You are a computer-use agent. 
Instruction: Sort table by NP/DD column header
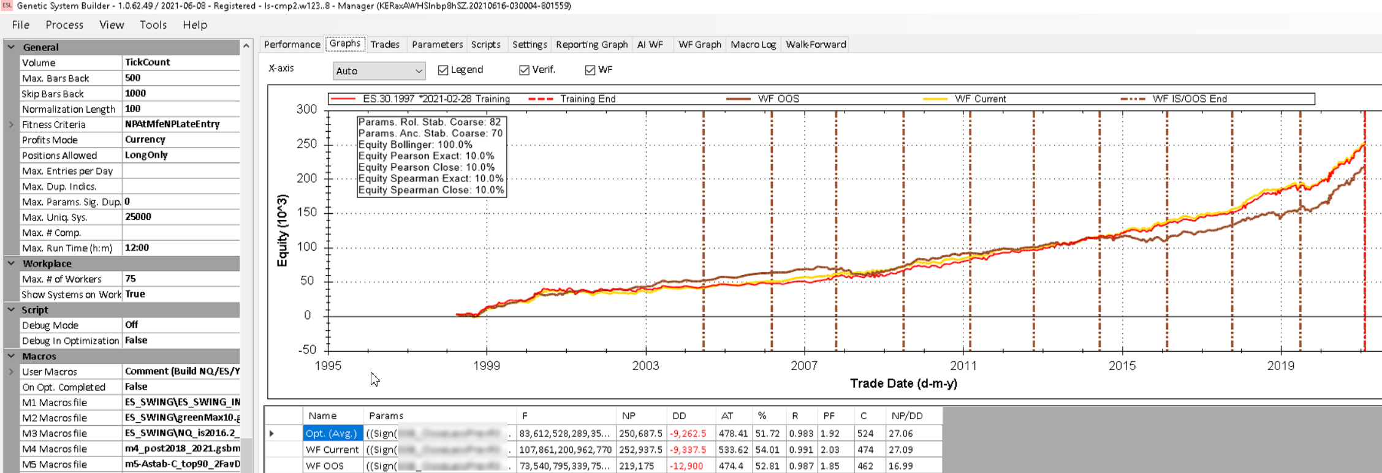click(906, 416)
